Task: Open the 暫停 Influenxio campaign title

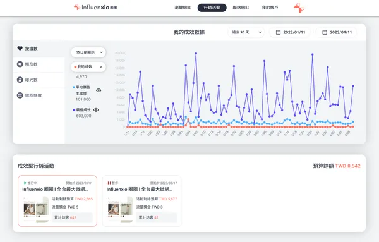Action: click(x=140, y=189)
